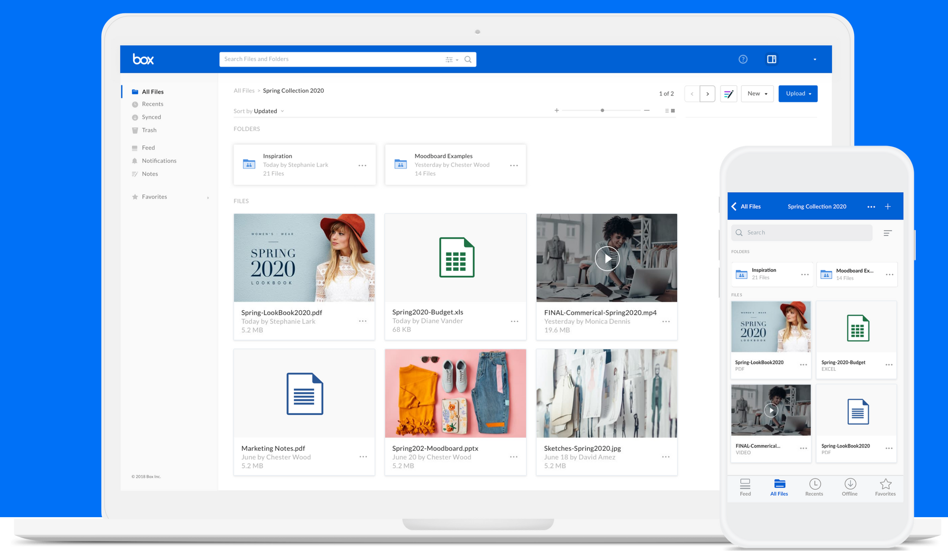948x556 pixels.
Task: Click the Upload button
Action: [x=798, y=94]
